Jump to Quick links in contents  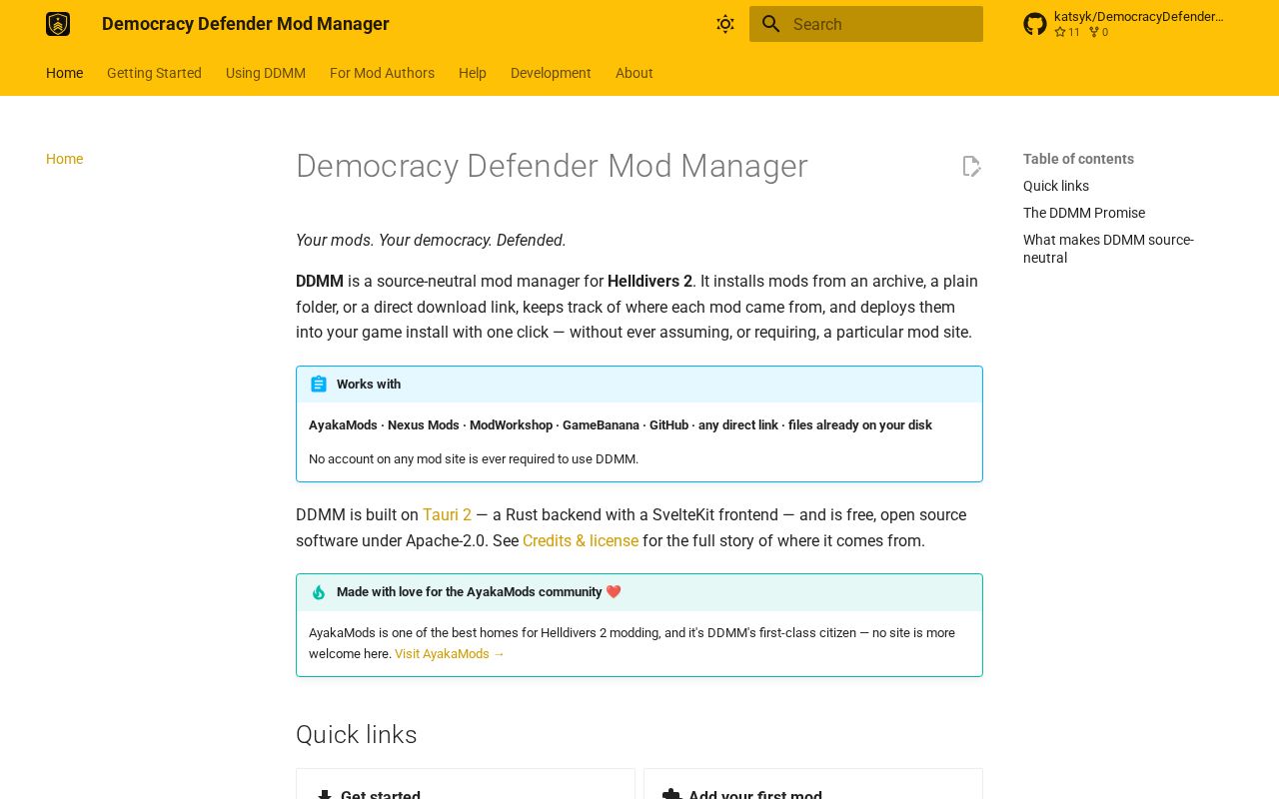tap(1056, 186)
